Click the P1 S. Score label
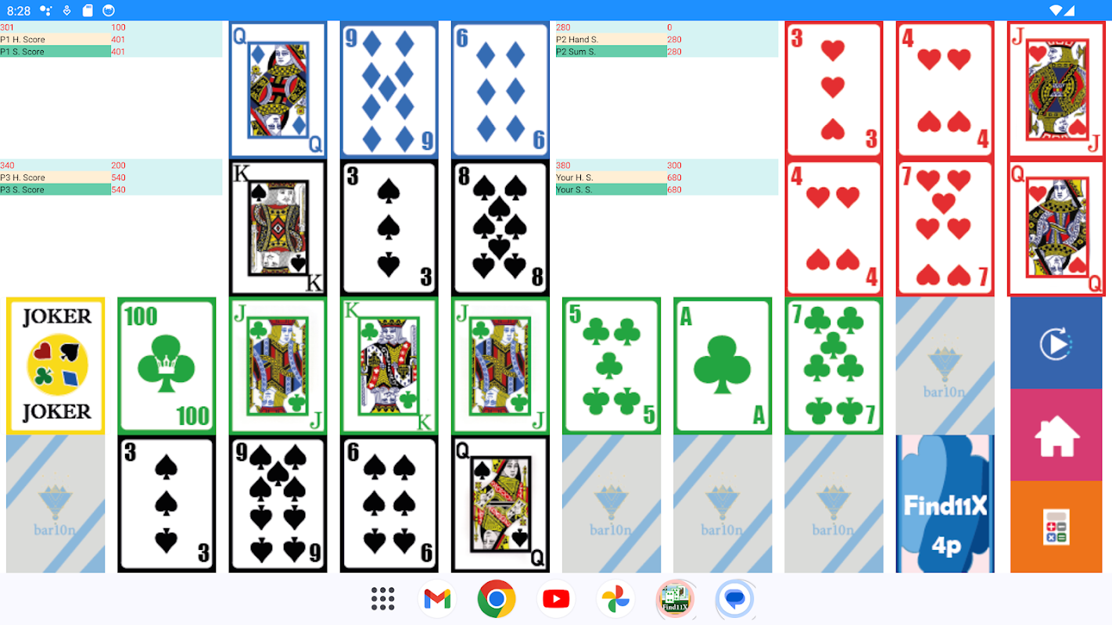Screen dimensions: 1112x625 point(23,52)
